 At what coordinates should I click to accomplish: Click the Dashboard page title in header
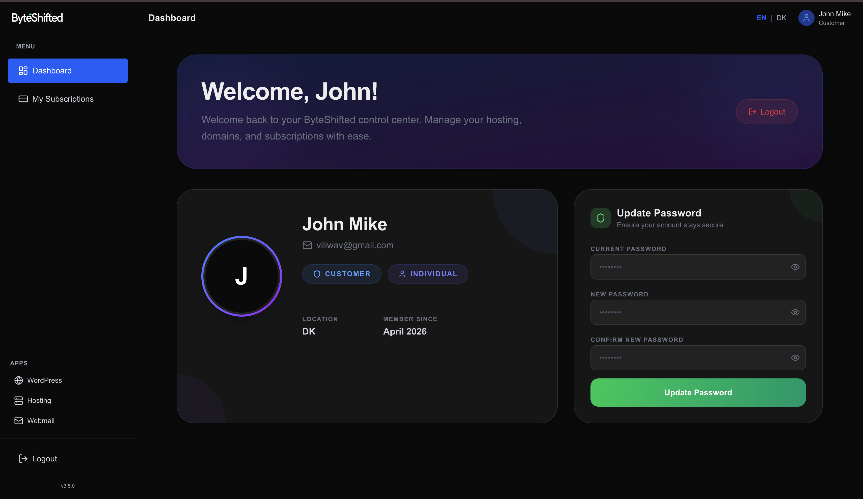[172, 18]
